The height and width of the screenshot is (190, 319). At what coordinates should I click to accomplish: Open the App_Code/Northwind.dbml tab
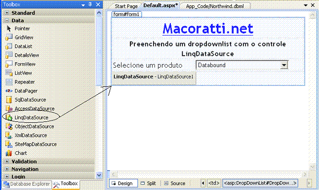[x=215, y=6]
